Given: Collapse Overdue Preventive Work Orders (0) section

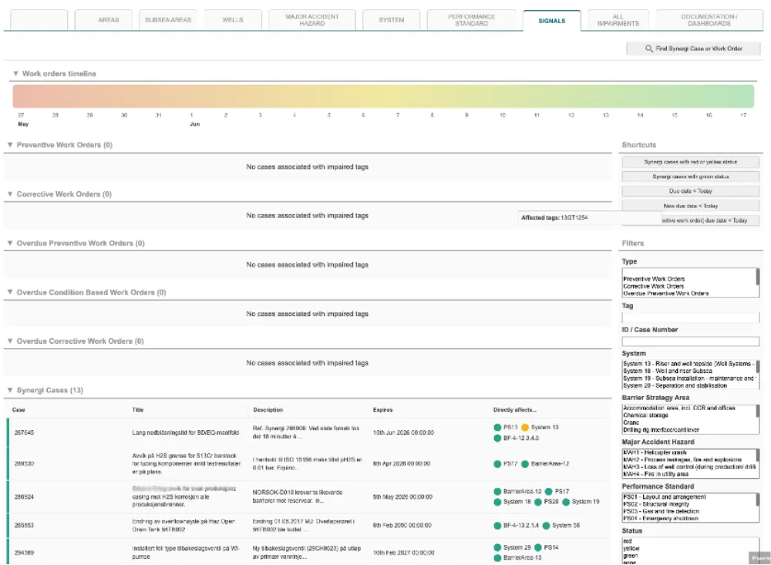Looking at the screenshot, I should pos(10,243).
